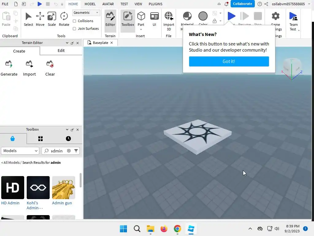314x236 pixels.
Task: Open the Models category dropdown
Action: (x=20, y=151)
